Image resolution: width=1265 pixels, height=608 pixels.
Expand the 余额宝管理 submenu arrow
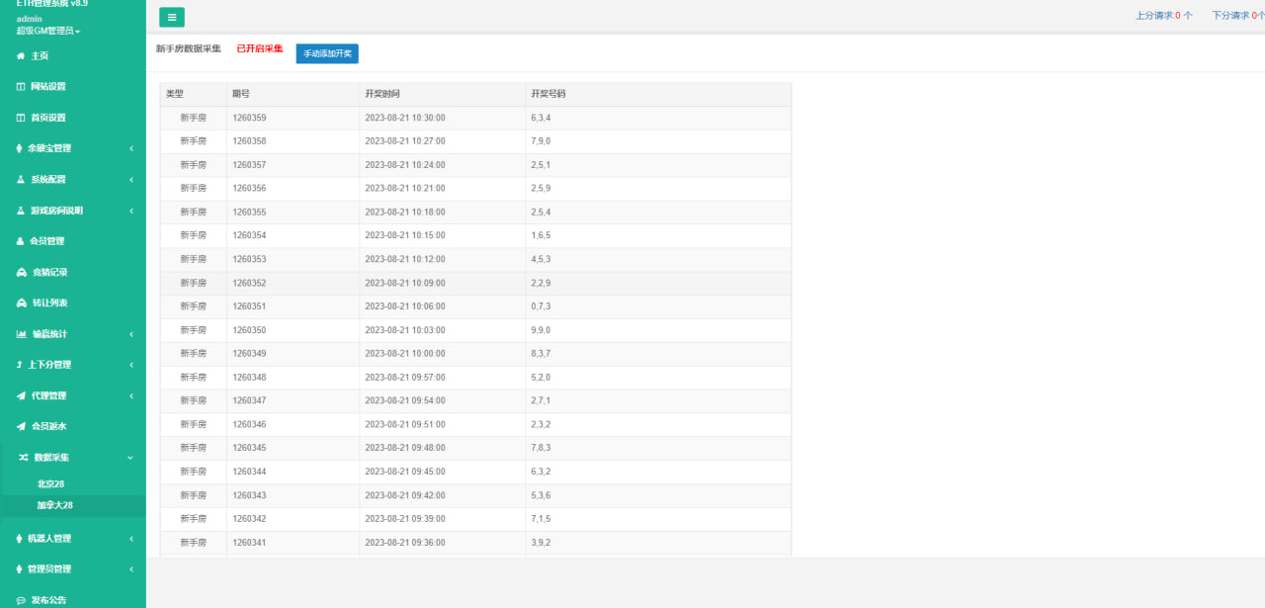[131, 148]
